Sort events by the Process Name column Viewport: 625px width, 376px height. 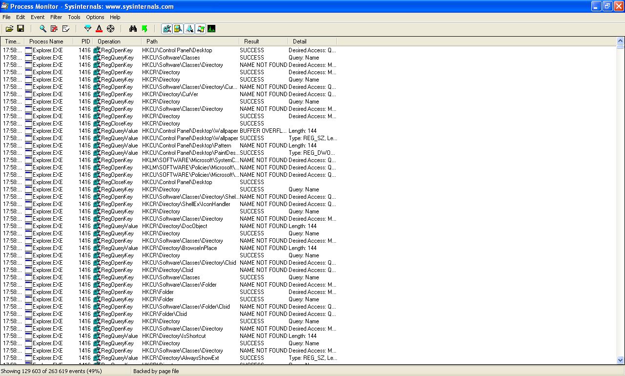46,41
